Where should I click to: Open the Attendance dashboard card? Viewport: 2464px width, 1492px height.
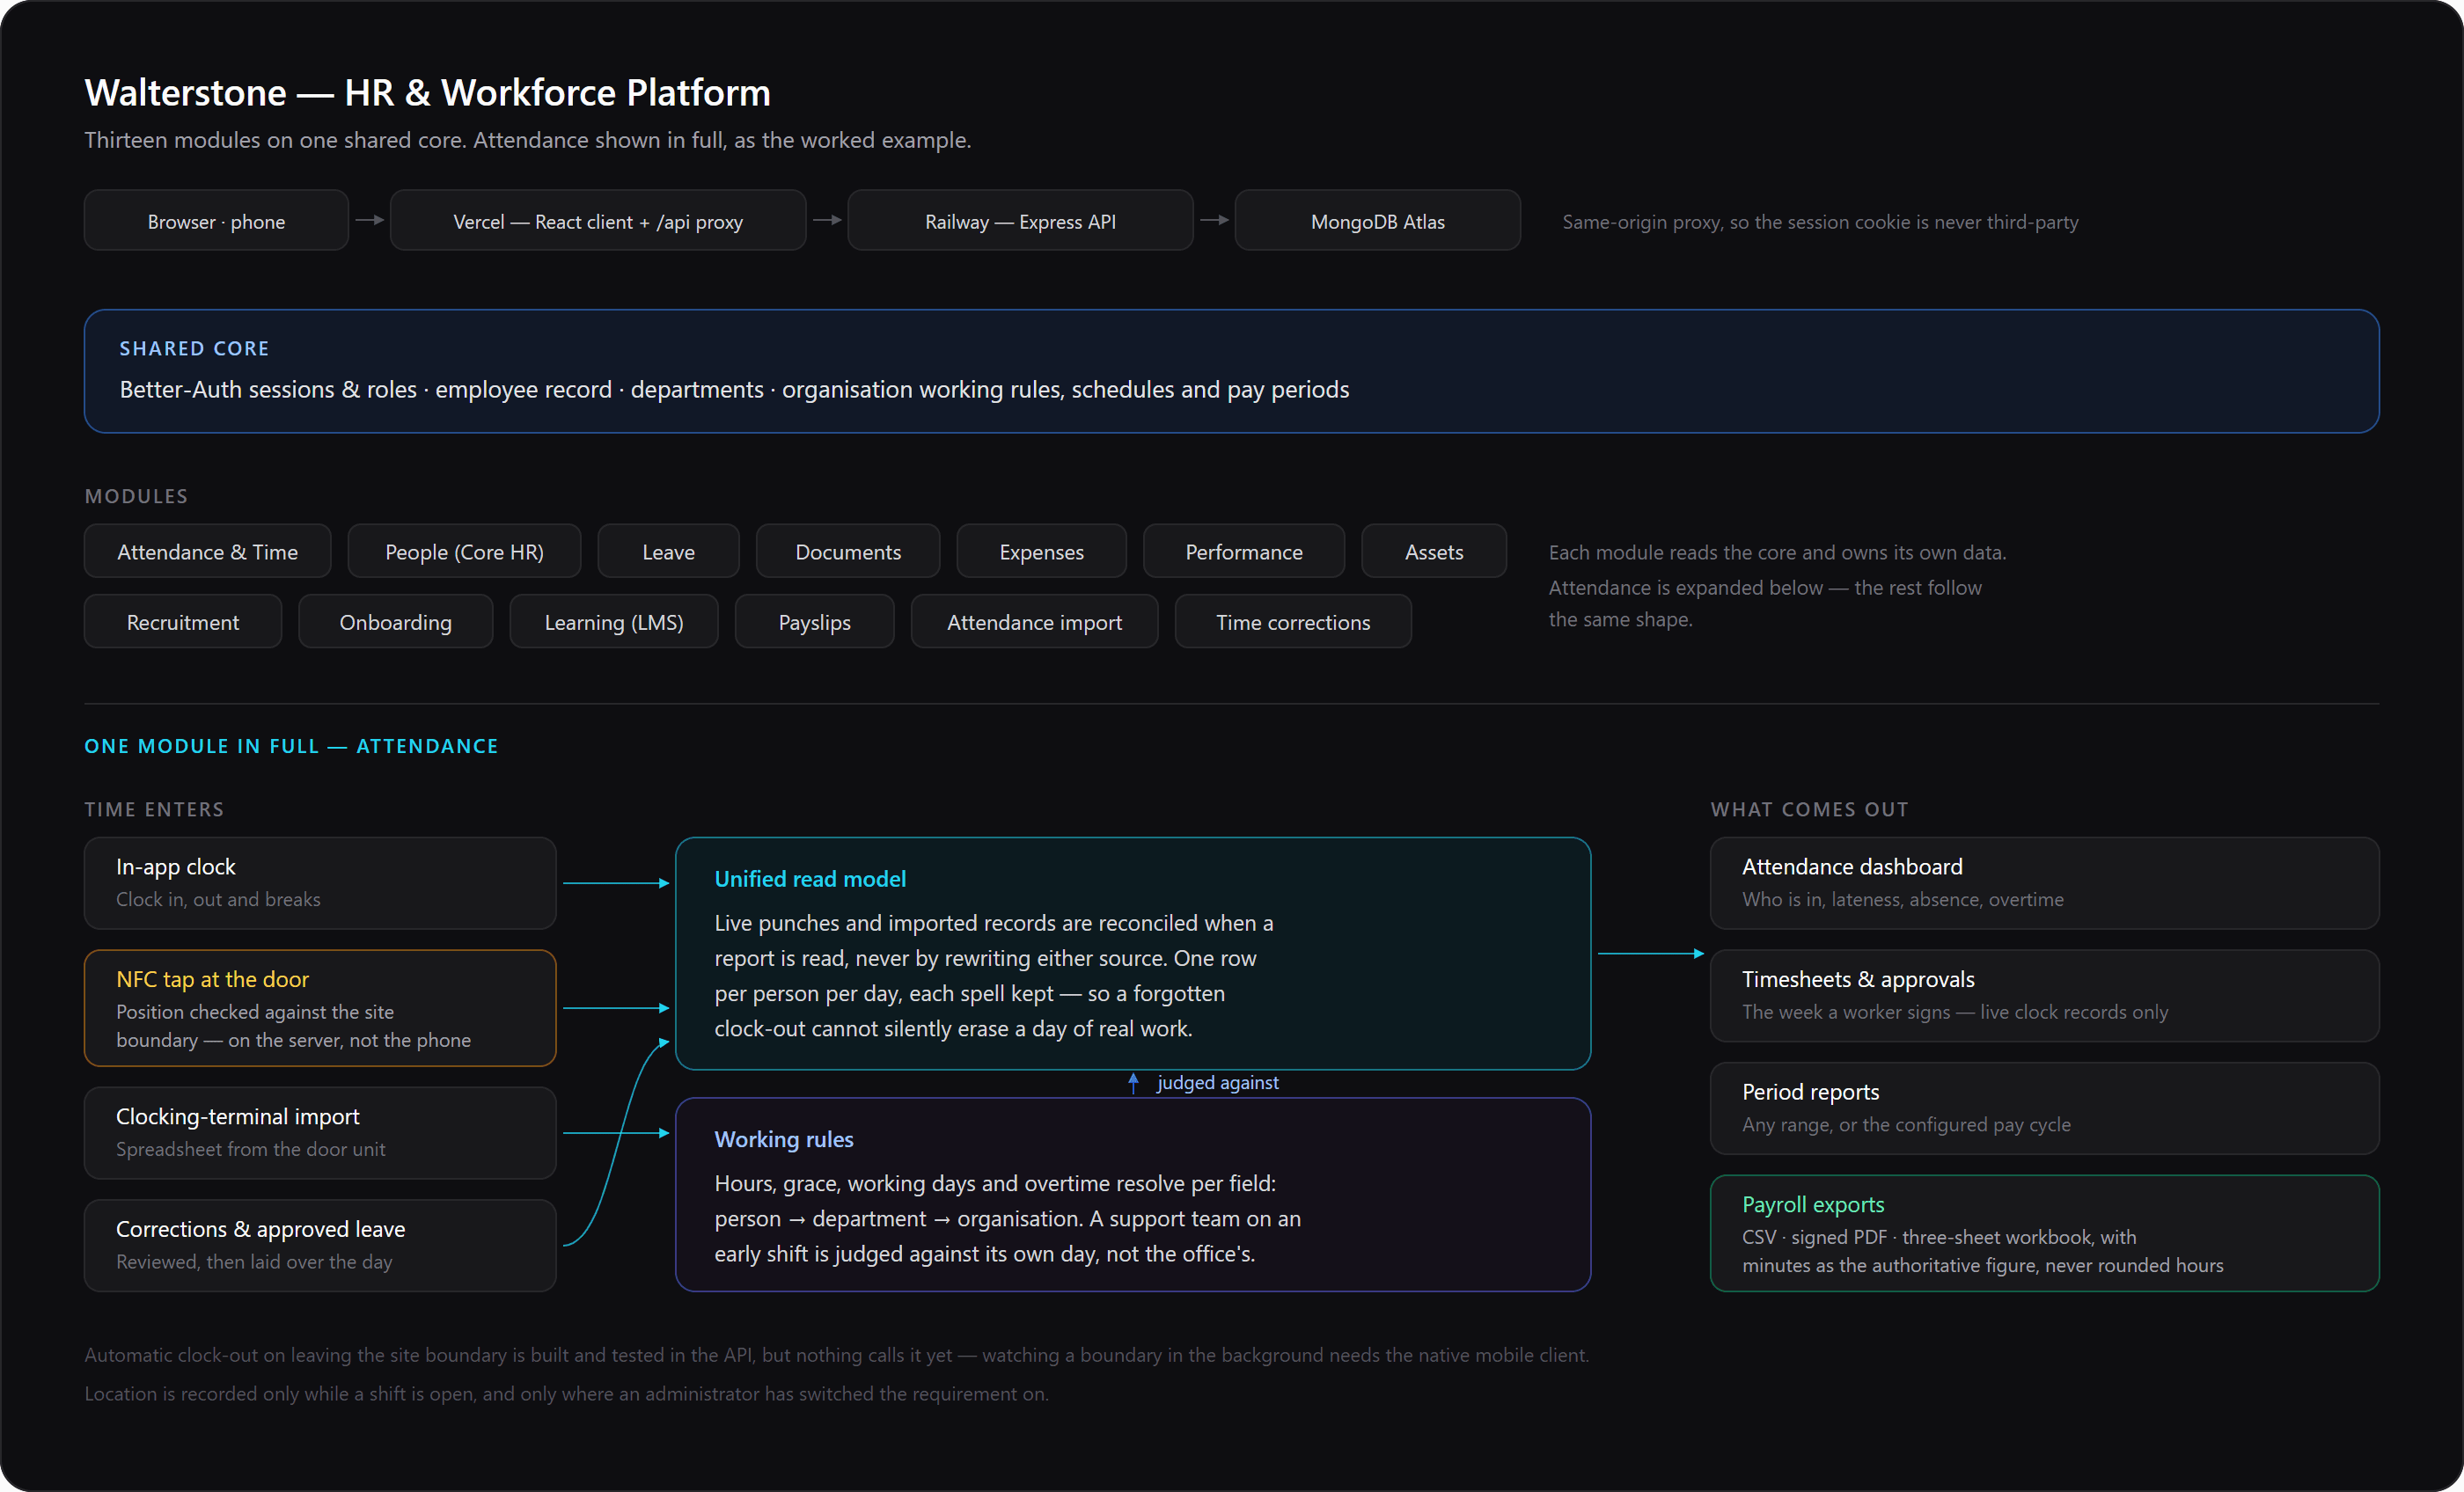point(2044,883)
